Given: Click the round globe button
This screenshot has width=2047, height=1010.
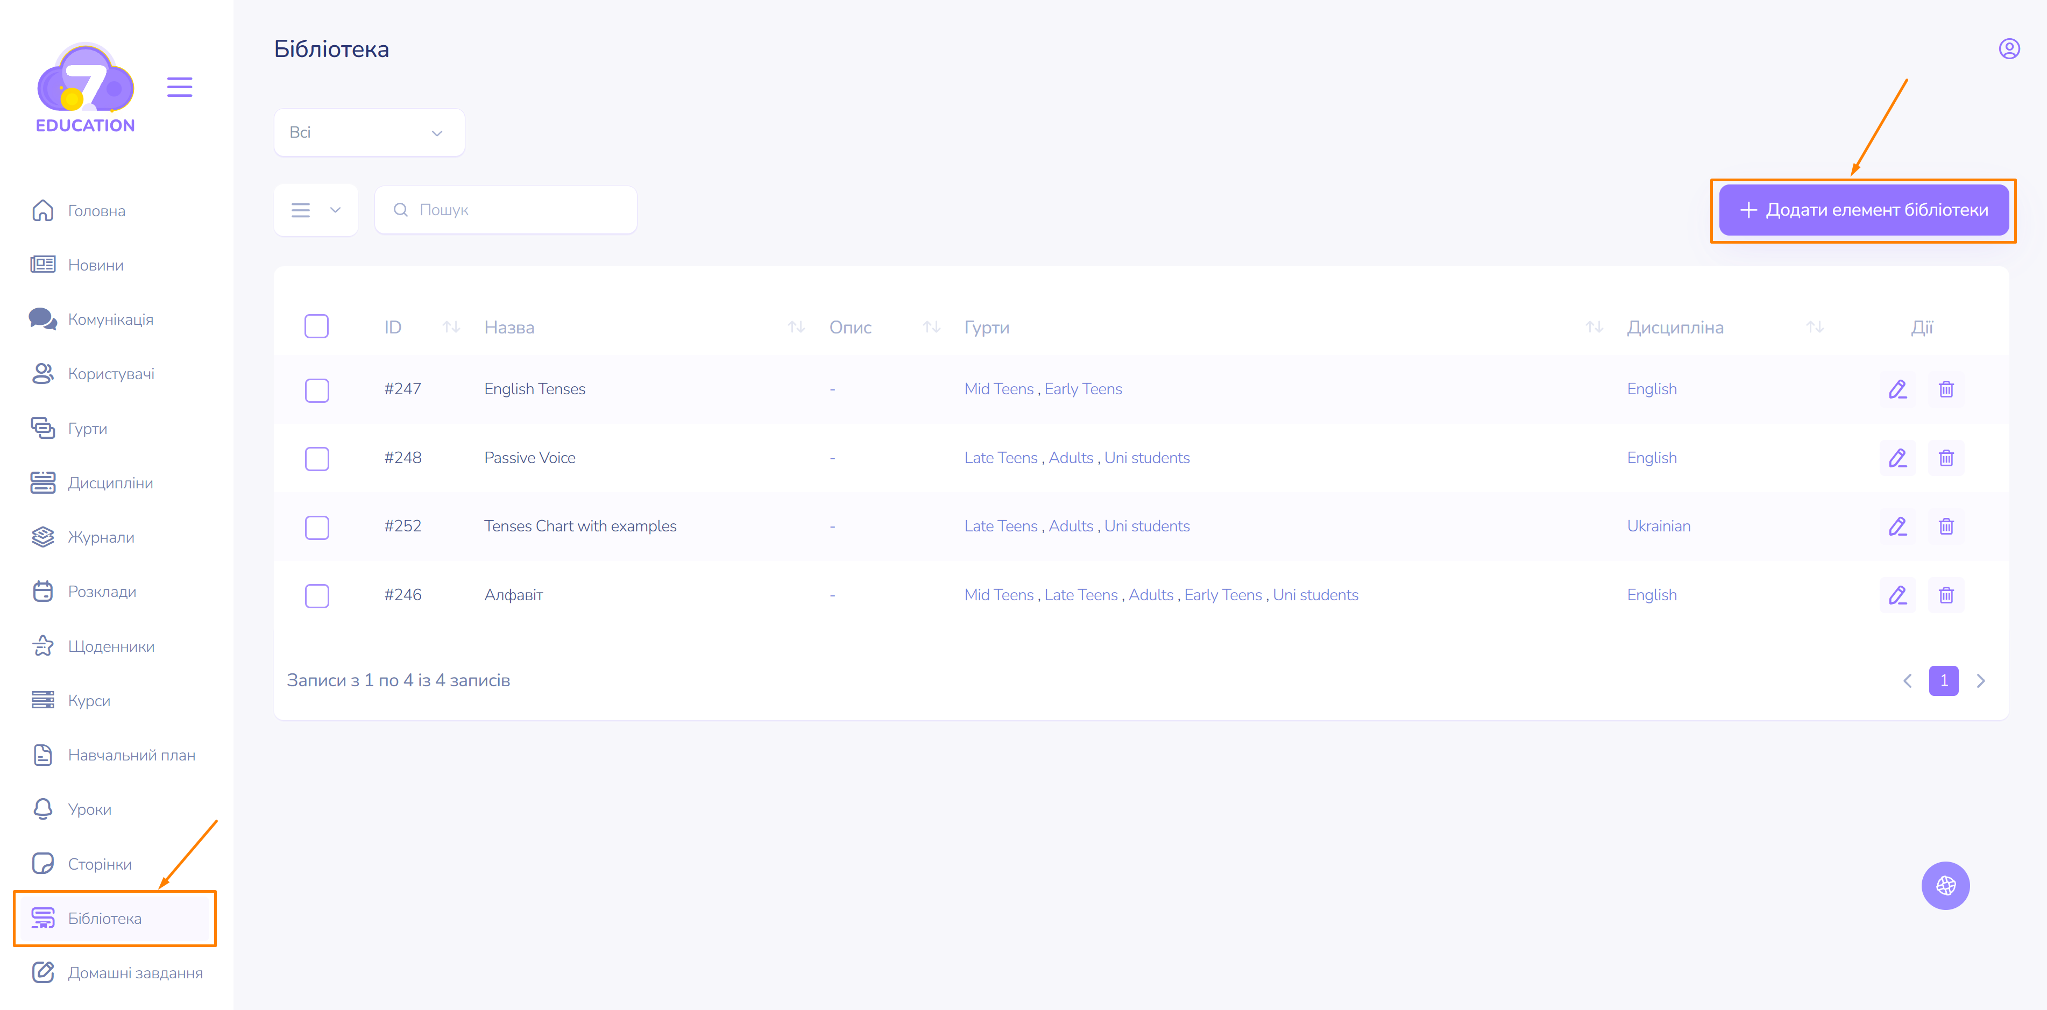Looking at the screenshot, I should tap(1944, 885).
